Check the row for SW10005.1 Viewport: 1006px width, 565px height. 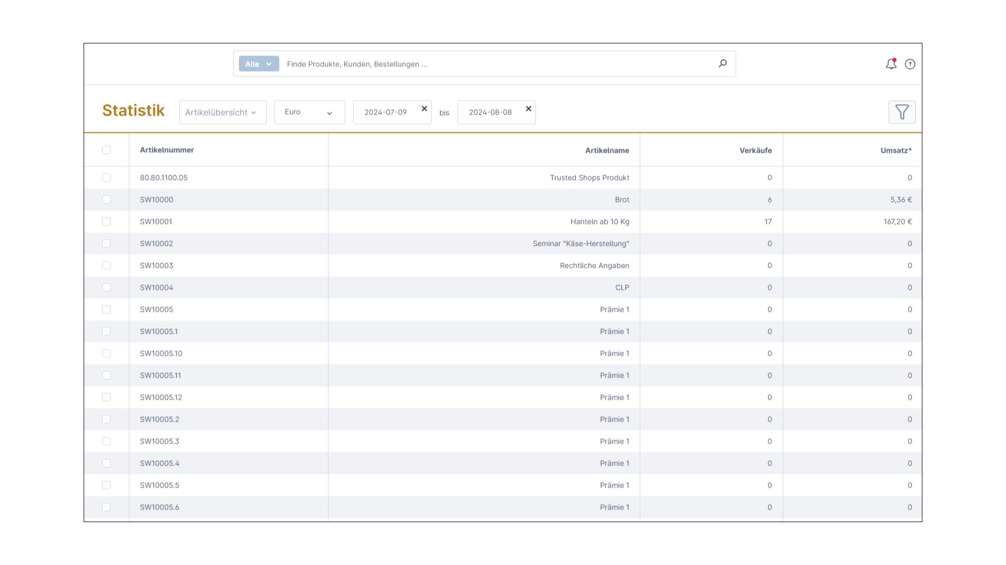coord(106,332)
